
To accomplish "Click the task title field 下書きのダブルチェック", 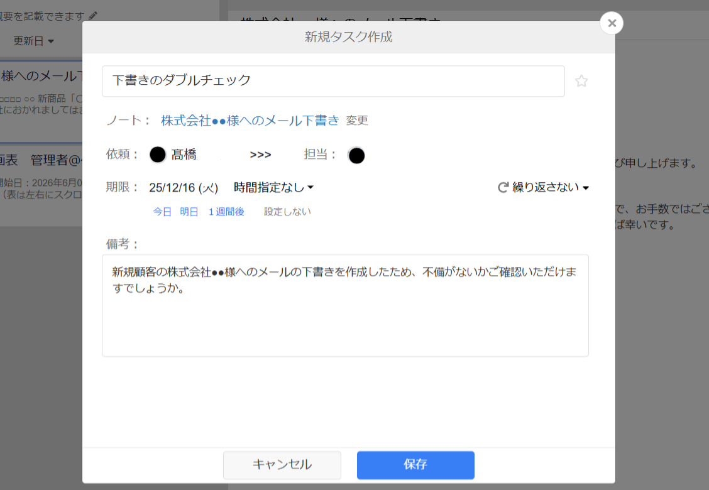I will click(333, 80).
